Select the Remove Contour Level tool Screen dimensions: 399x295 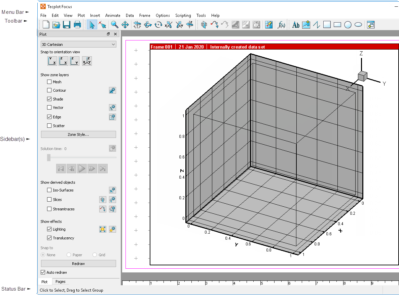[x=246, y=25]
